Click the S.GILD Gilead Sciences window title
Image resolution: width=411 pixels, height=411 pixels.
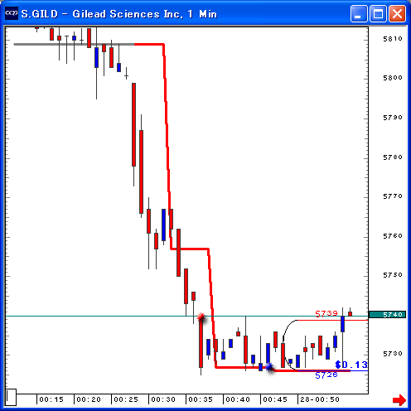(x=119, y=14)
